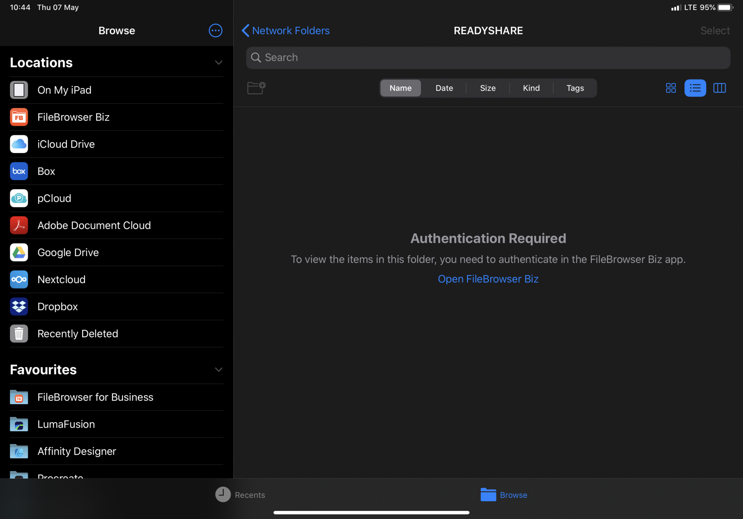Sort files by Kind

pos(531,88)
